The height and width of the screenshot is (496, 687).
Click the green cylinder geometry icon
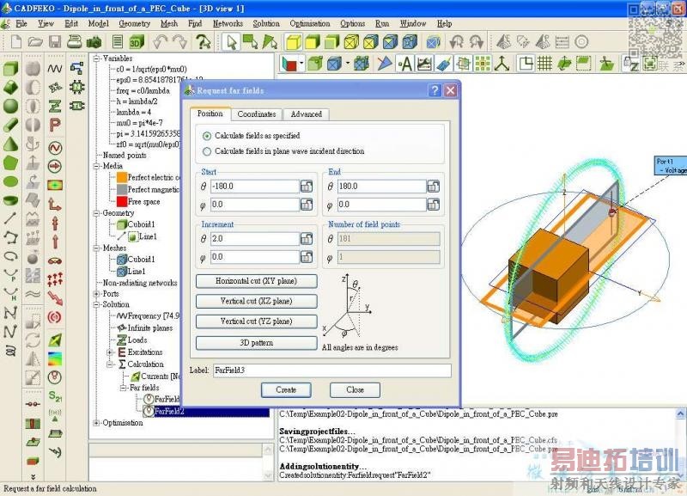(x=11, y=125)
